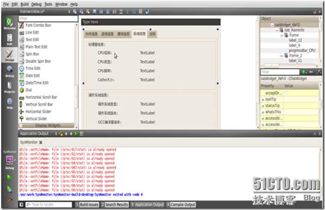The image size is (325, 210).
Task: Collapse the Display Widgets category header
Action: (47, 125)
